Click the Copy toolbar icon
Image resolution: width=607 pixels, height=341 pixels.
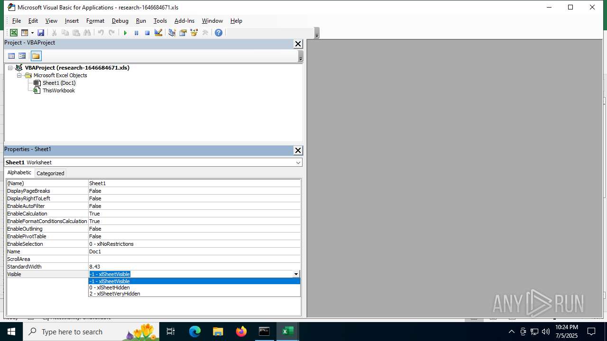point(65,33)
